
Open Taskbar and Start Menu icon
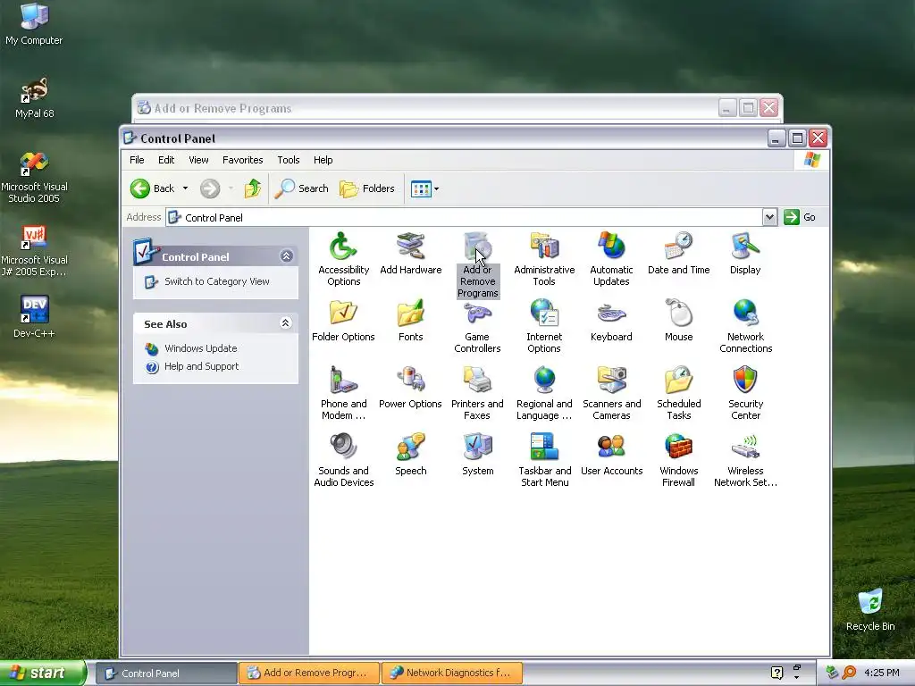(x=544, y=460)
